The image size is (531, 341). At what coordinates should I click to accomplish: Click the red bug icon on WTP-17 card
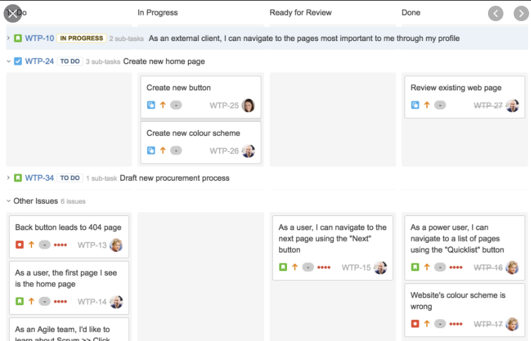pos(415,324)
